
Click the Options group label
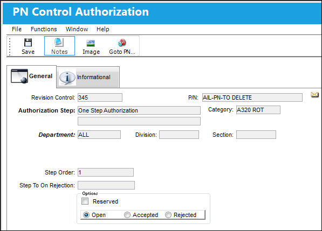(x=90, y=193)
